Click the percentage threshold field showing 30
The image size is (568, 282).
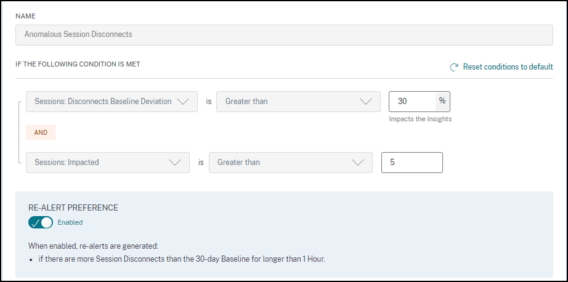tap(412, 102)
